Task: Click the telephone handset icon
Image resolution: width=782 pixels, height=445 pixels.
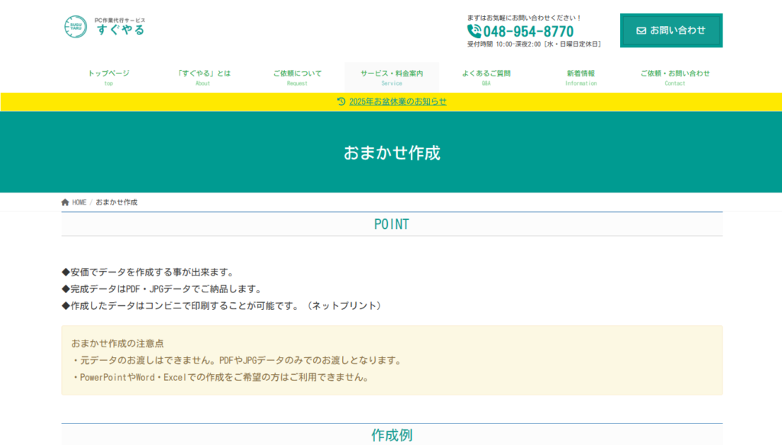Action: 474,31
